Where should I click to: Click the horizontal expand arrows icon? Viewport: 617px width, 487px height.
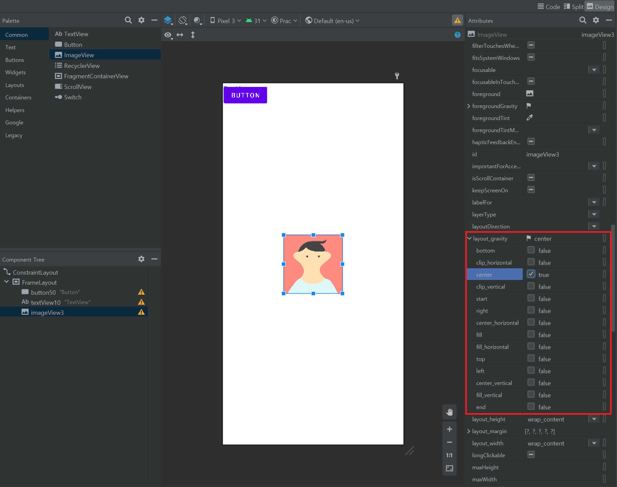pyautogui.click(x=180, y=35)
